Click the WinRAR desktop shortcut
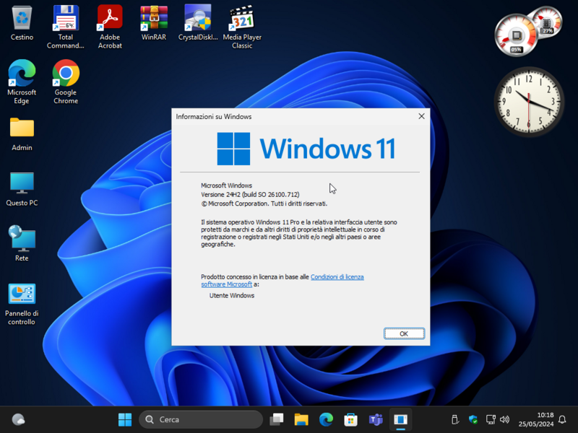This screenshot has height=433, width=578. click(x=154, y=23)
